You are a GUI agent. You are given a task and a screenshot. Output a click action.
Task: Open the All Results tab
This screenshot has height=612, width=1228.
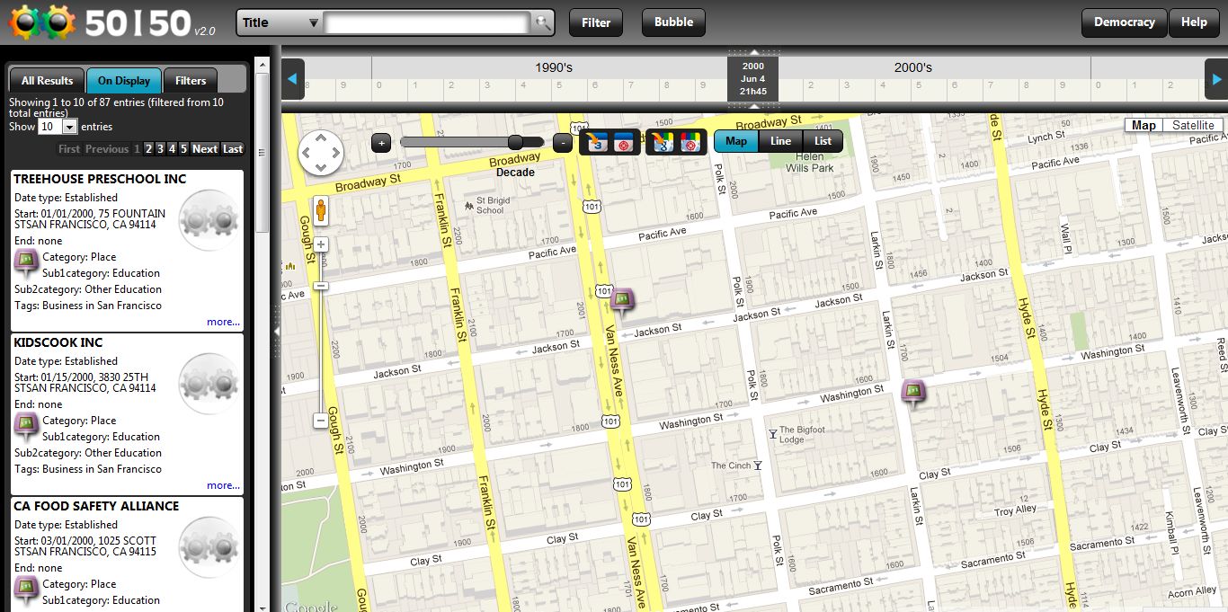[x=47, y=80]
